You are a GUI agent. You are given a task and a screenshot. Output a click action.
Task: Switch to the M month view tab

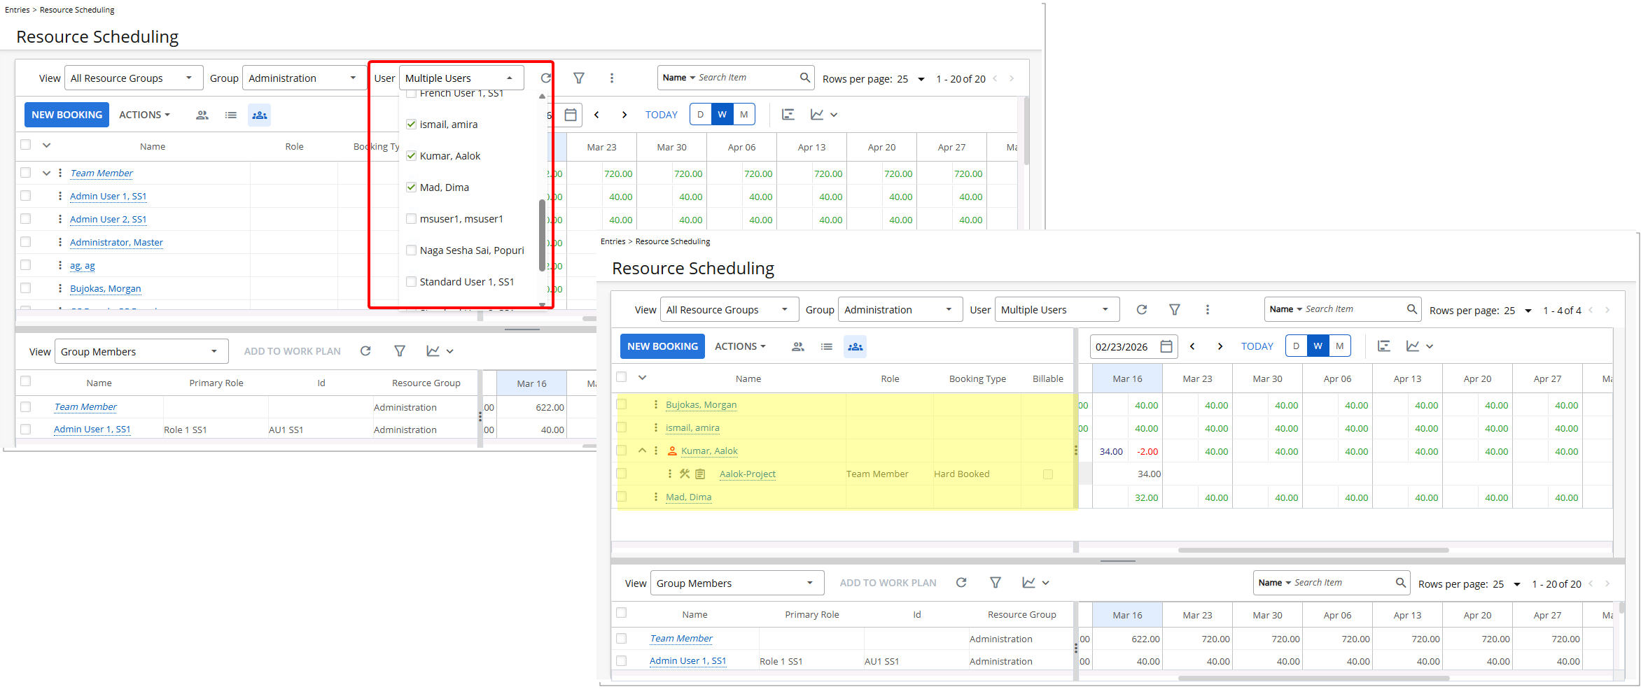coord(1339,345)
